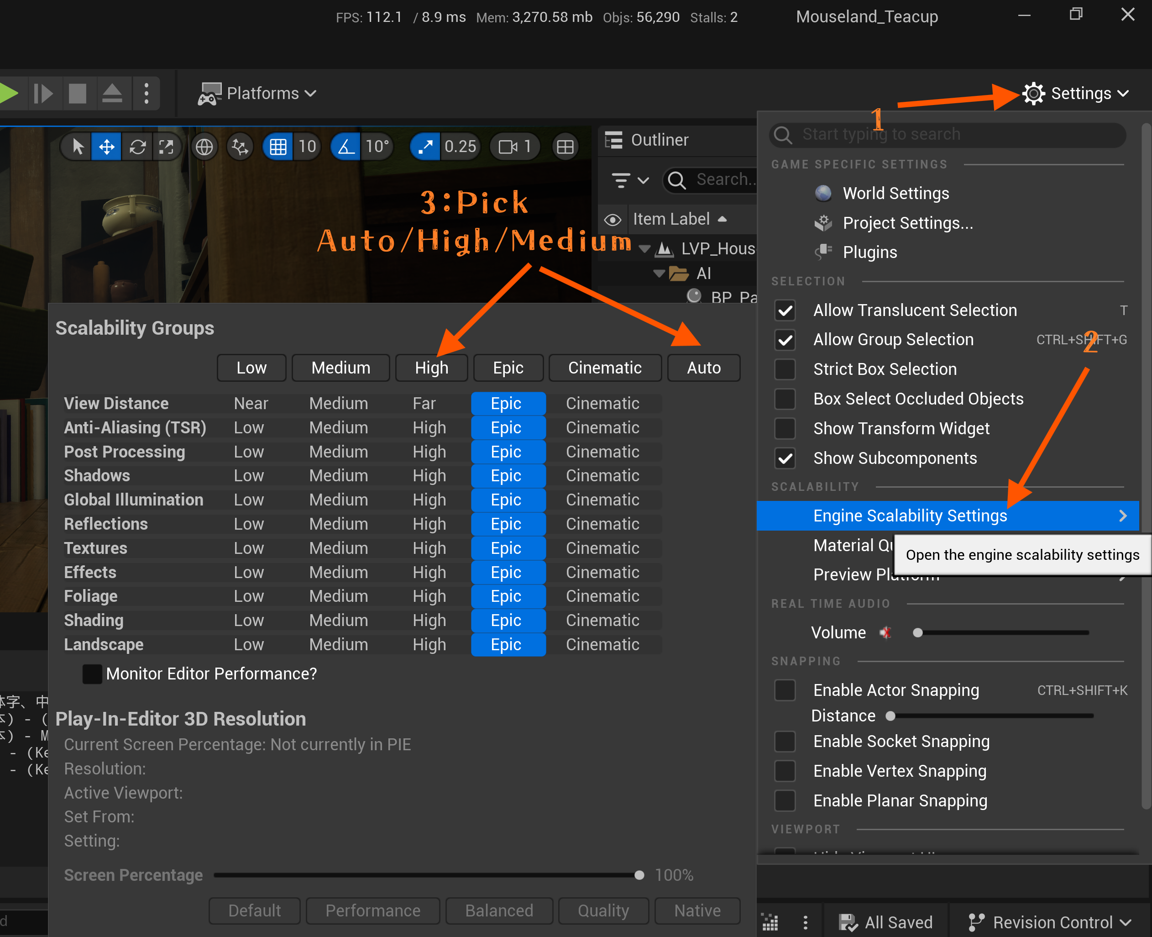Open the Platforms dropdown

point(257,93)
